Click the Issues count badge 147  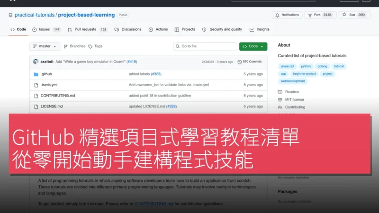click(56, 29)
